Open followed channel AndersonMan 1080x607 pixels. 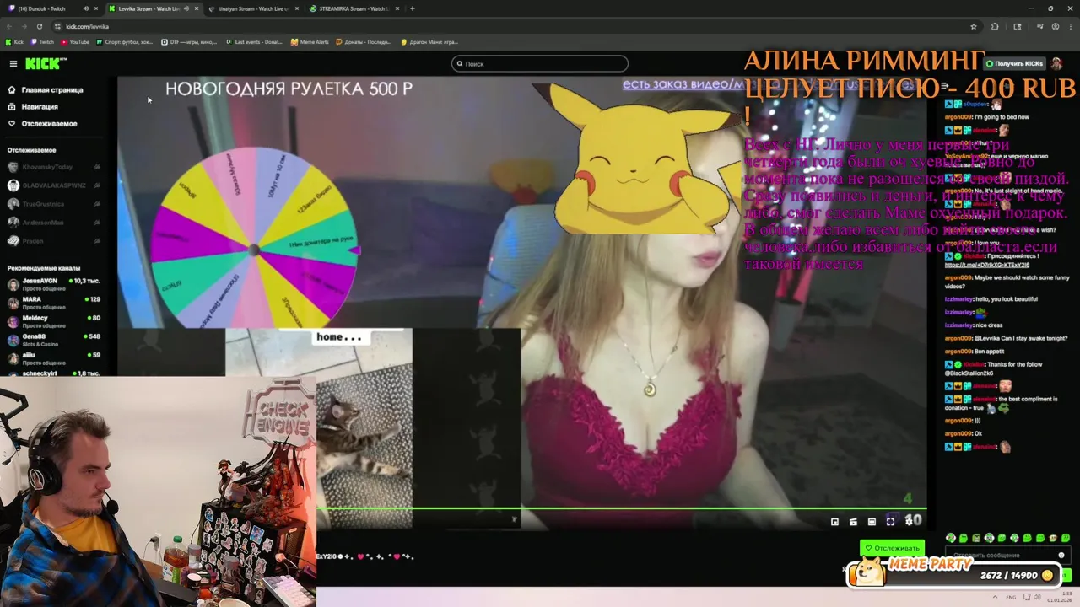pyautogui.click(x=54, y=223)
